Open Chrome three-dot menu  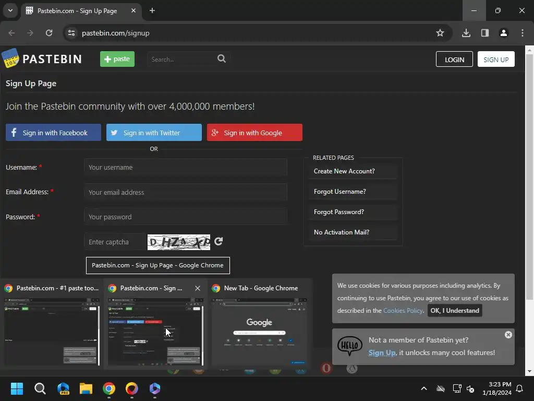[523, 33]
